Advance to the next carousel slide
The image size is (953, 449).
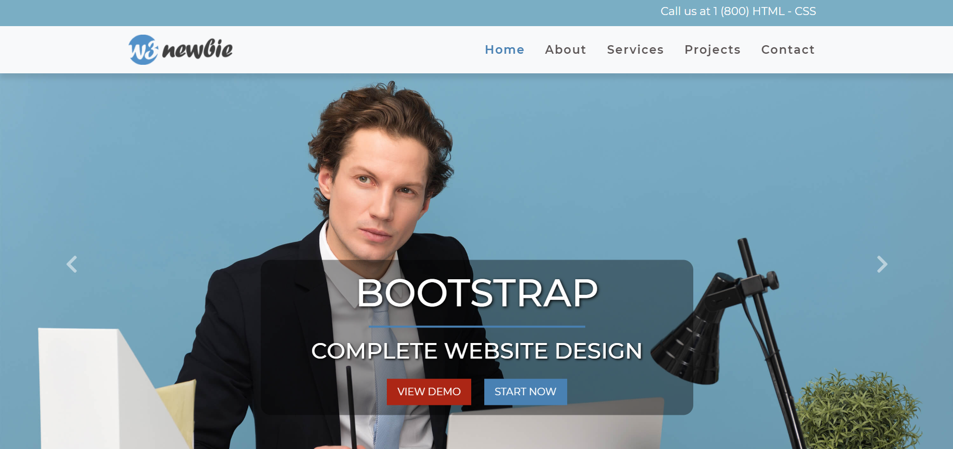click(x=882, y=264)
